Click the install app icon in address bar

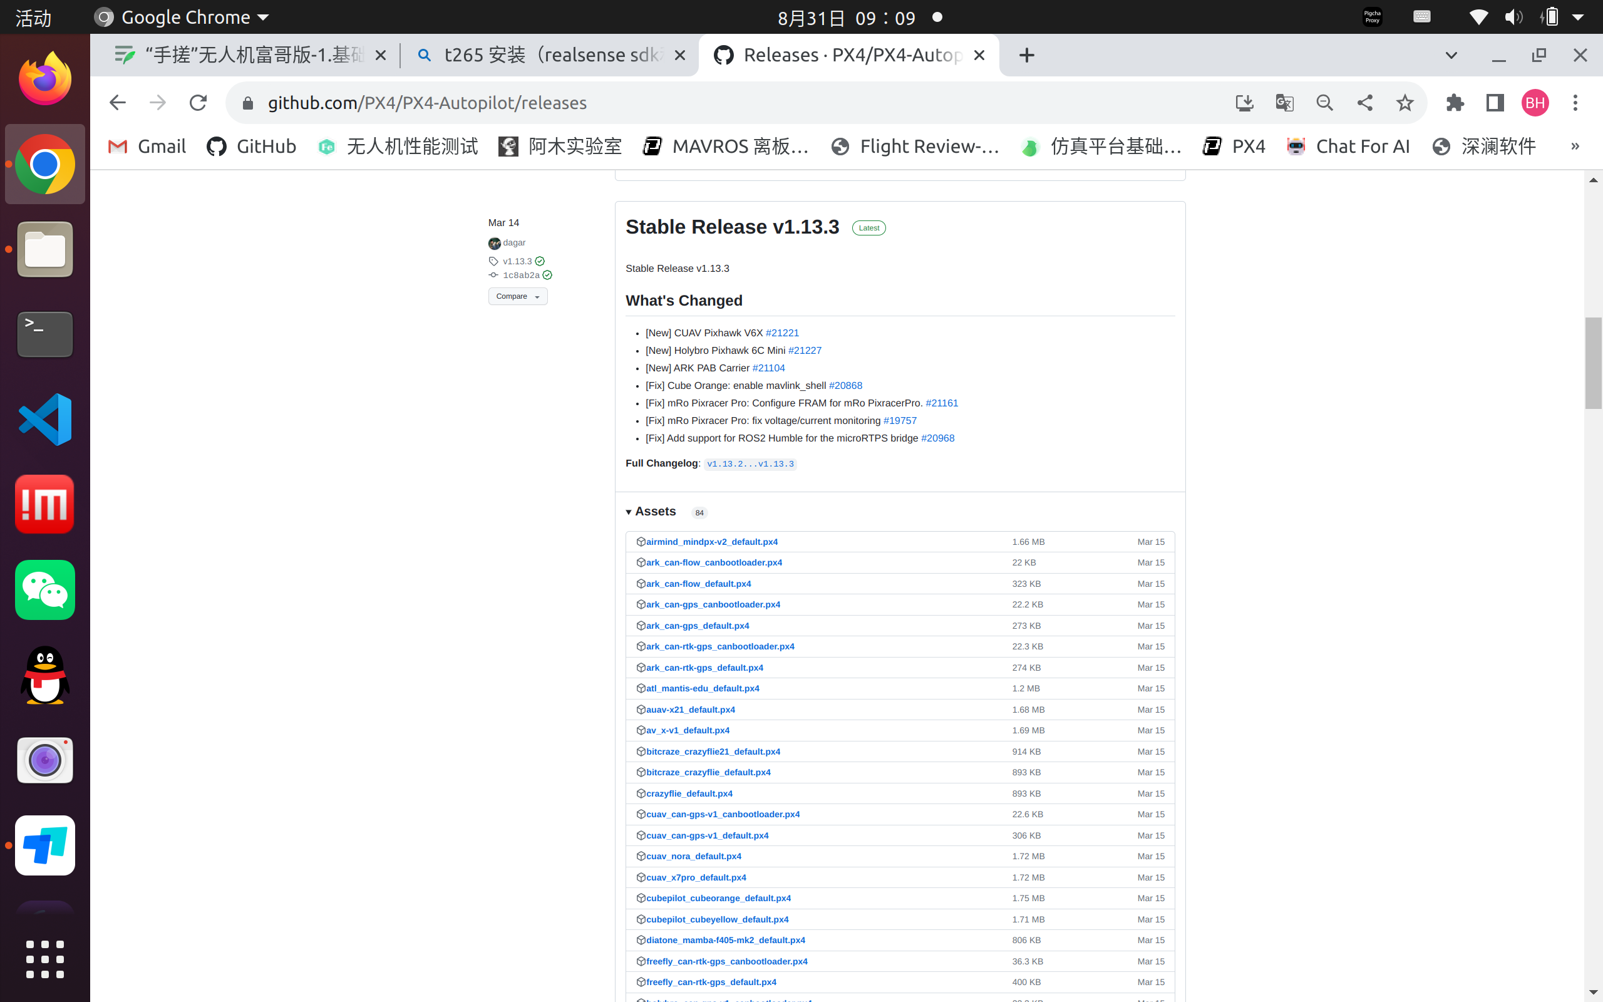(x=1244, y=103)
